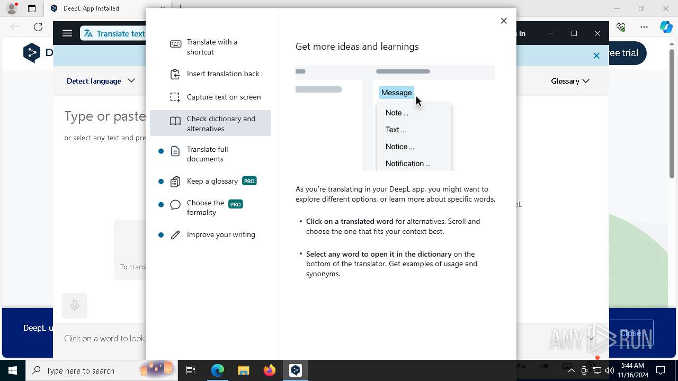Click the browser essentials heart icon
The width and height of the screenshot is (678, 381).
[621, 27]
